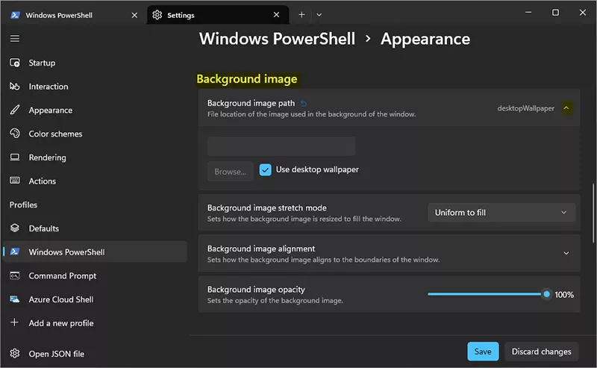Open Interaction settings page
Screen dimensions: 597x368
tap(96, 87)
